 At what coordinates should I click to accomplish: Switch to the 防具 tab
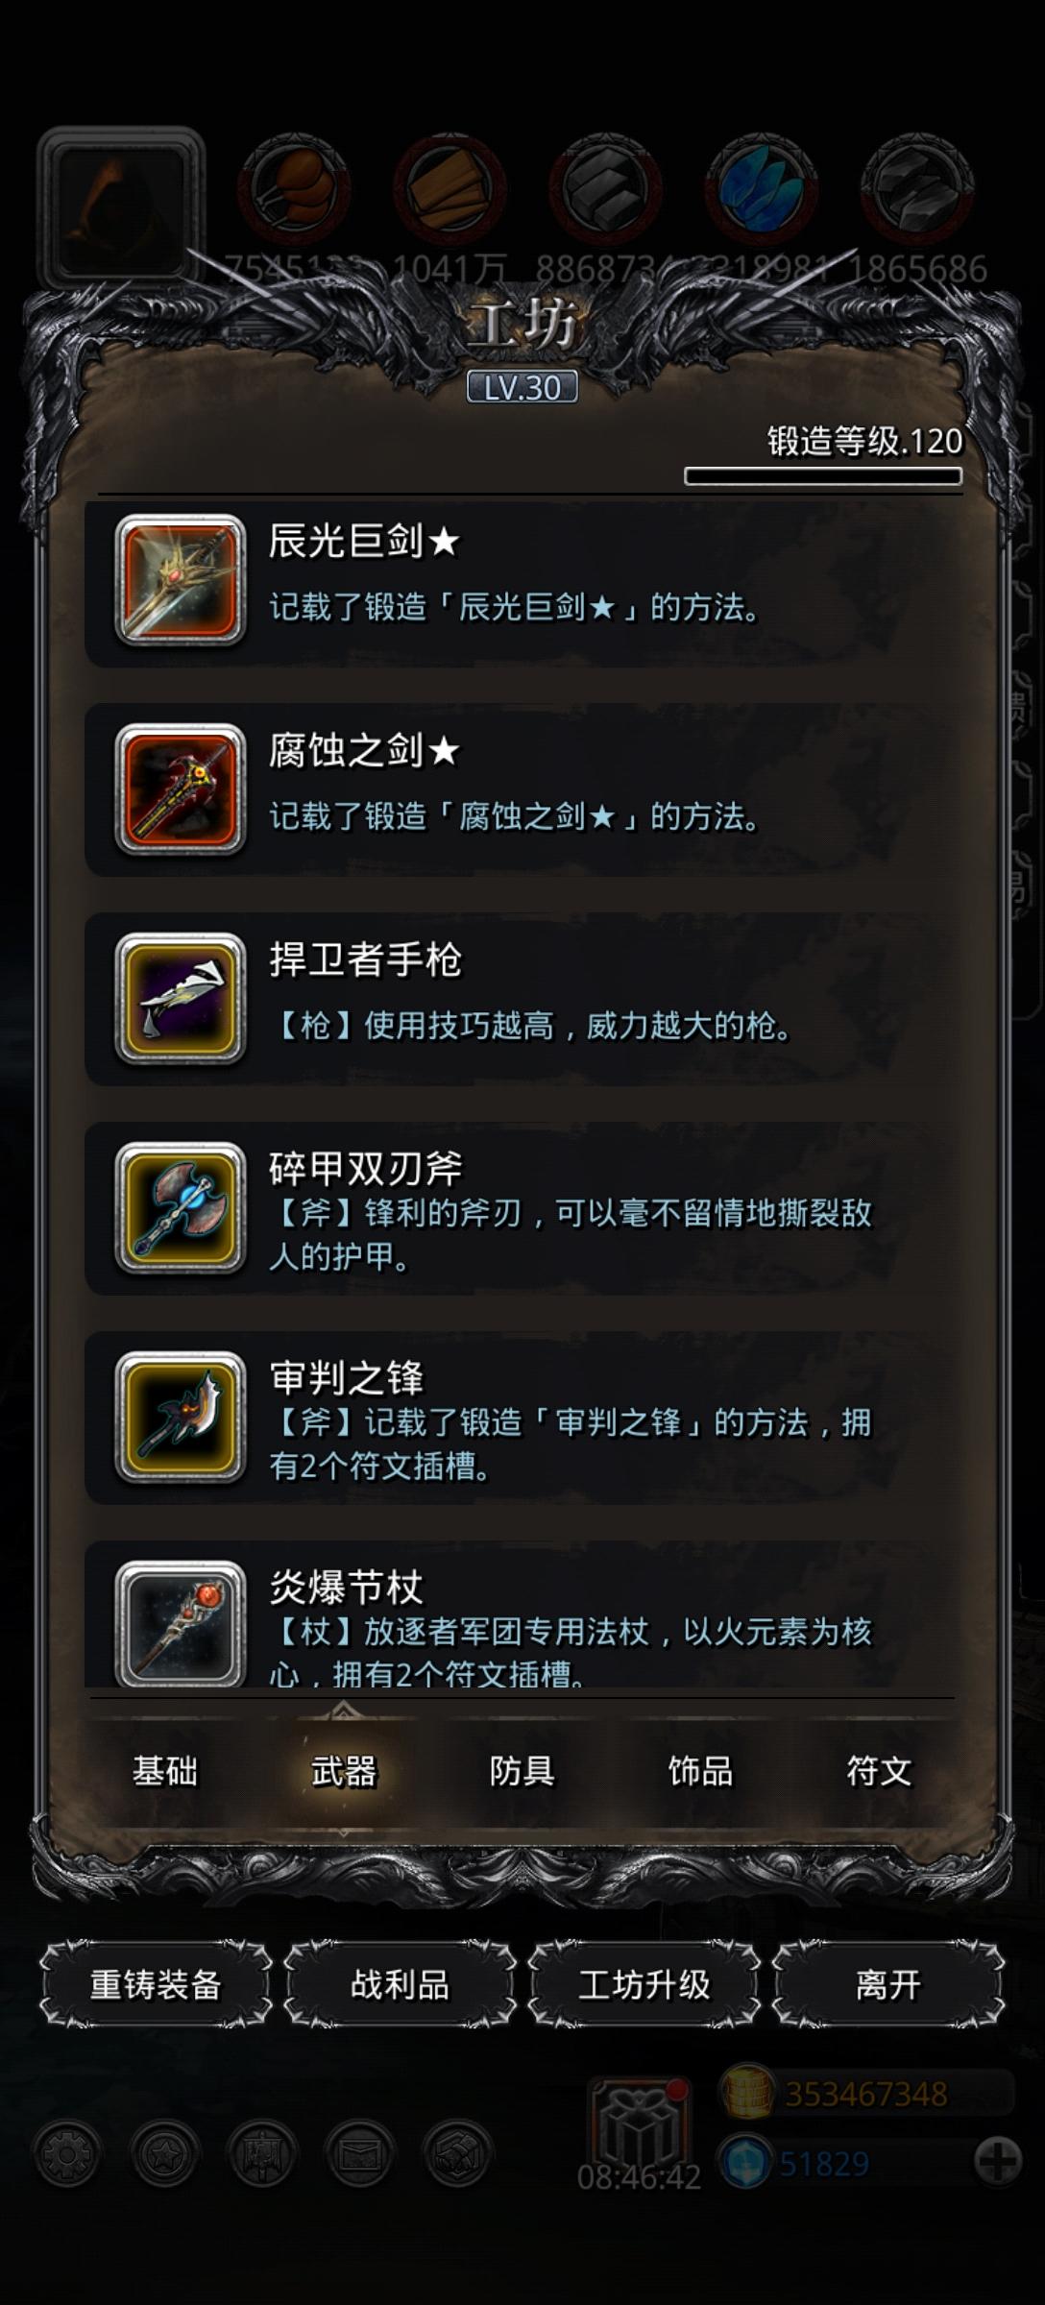click(x=522, y=1771)
